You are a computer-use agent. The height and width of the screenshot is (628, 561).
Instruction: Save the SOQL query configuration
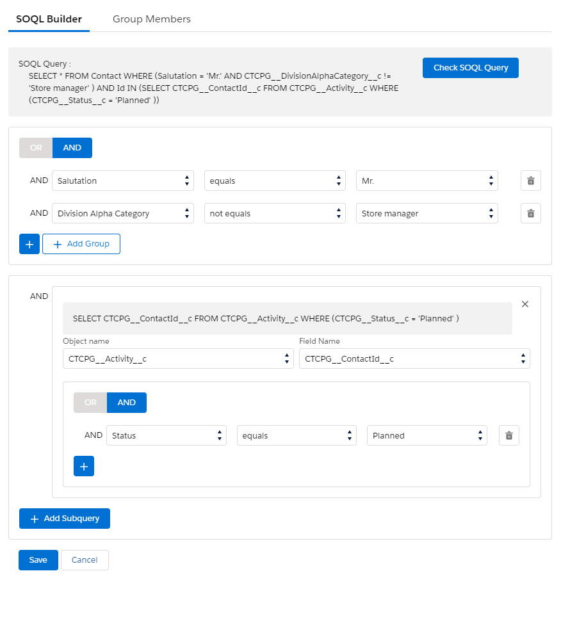point(38,560)
